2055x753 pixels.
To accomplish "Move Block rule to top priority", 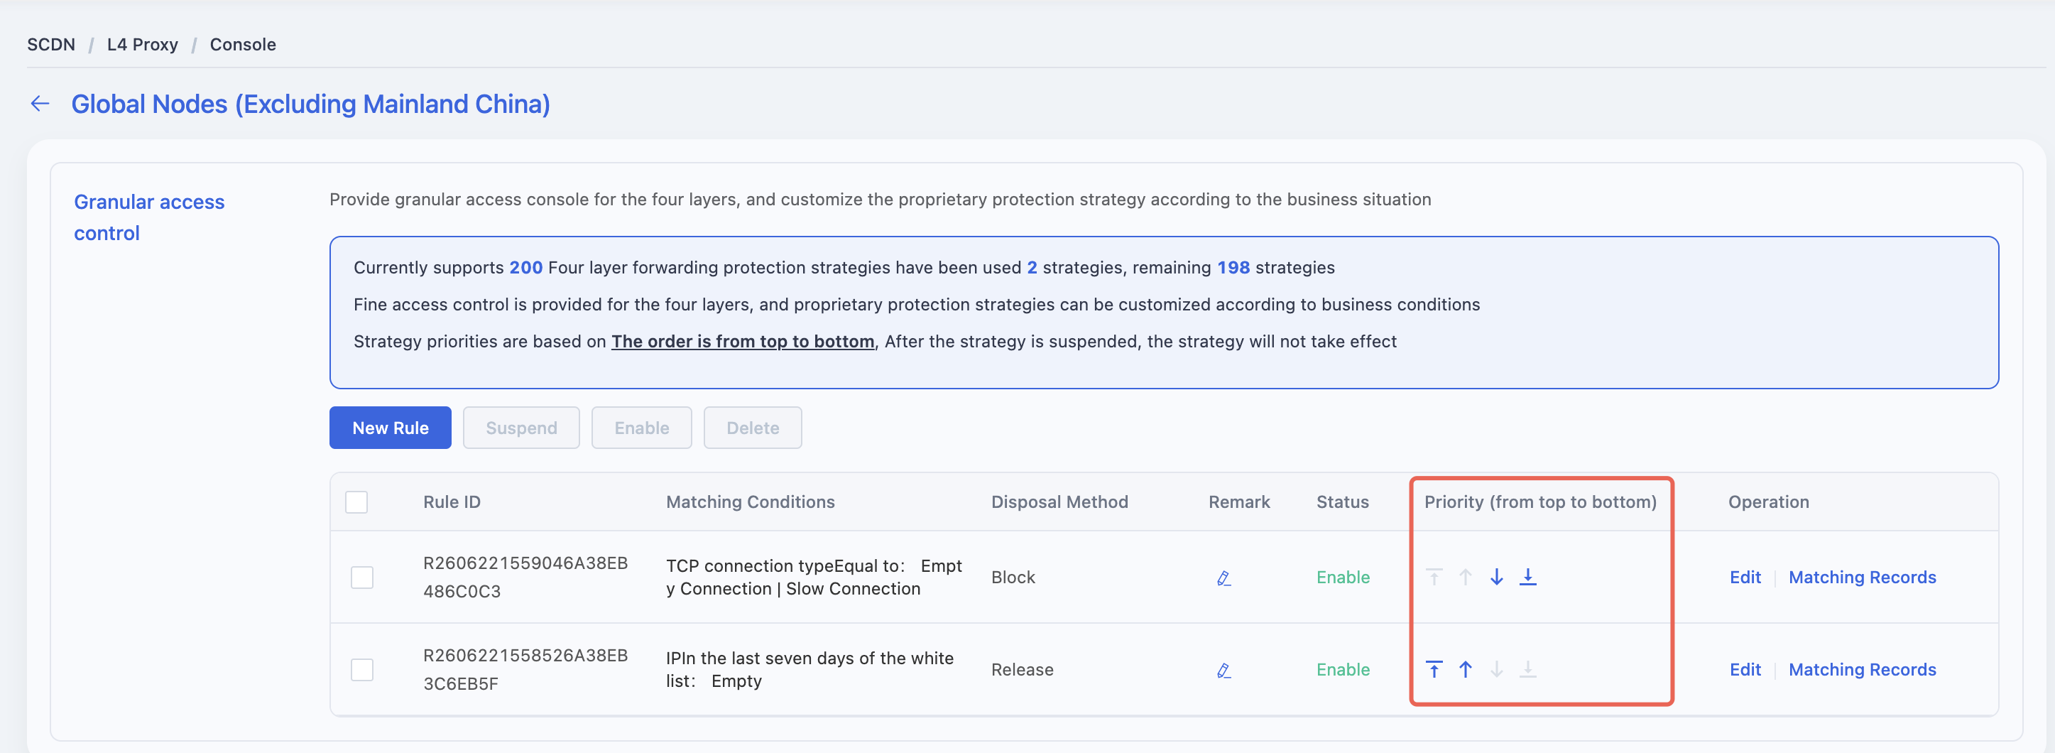I will [x=1434, y=577].
